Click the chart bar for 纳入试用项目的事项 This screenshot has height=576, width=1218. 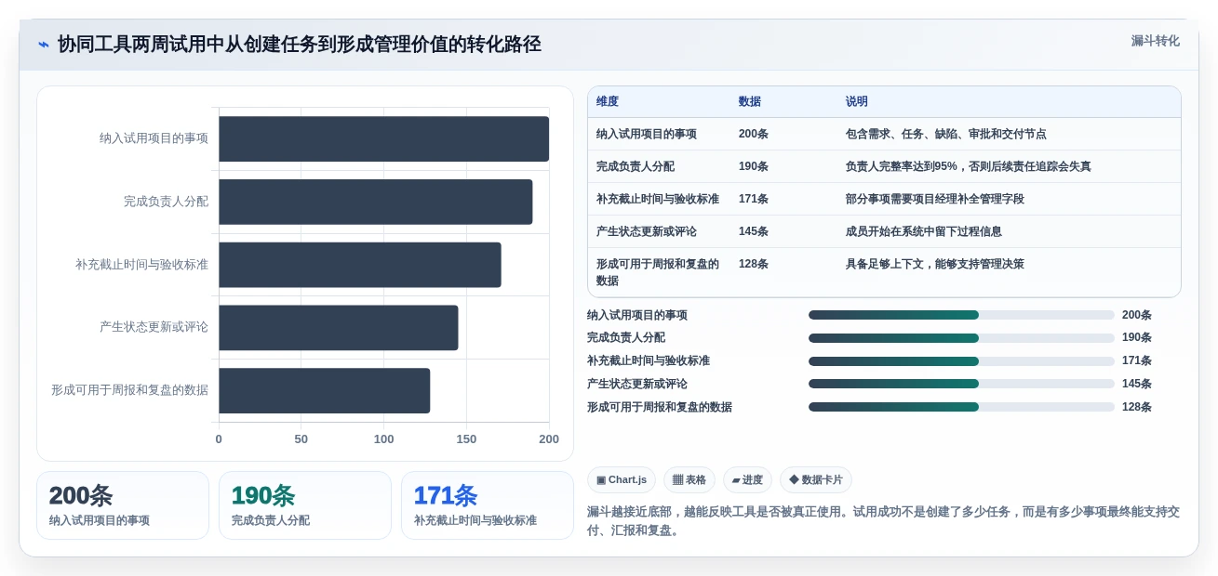pyautogui.click(x=383, y=138)
